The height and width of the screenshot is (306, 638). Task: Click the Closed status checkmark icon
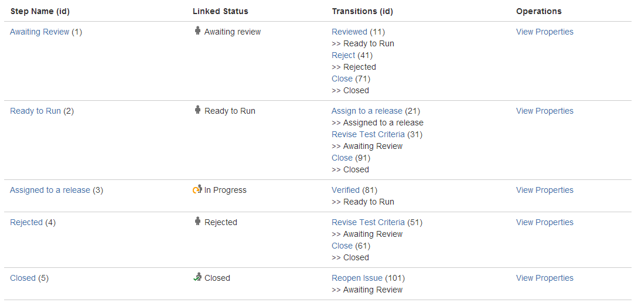tap(197, 277)
